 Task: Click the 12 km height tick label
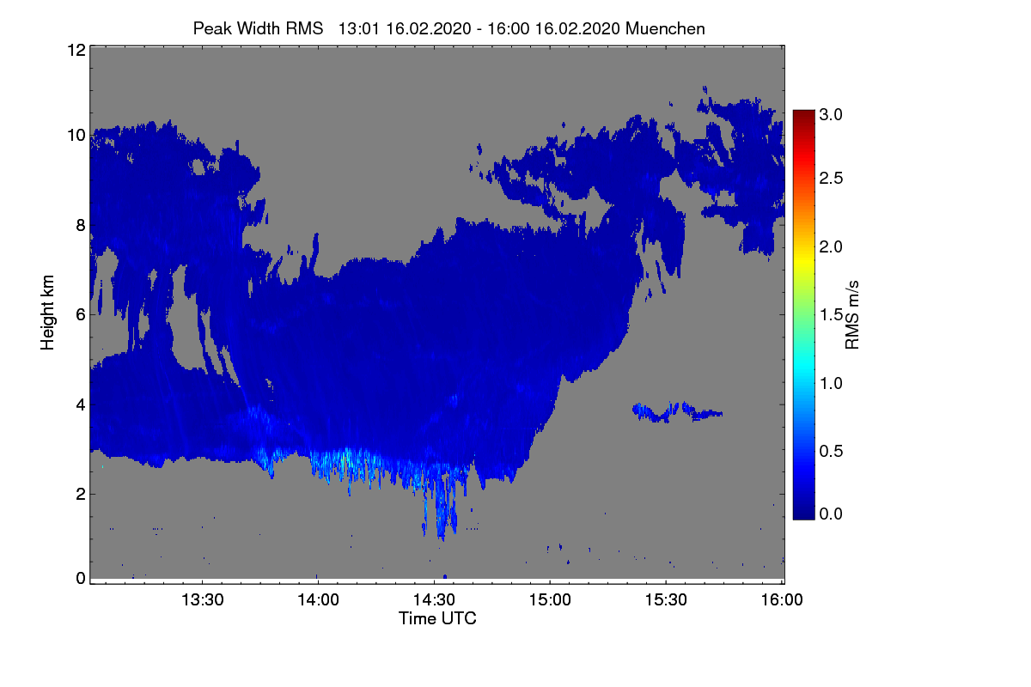tap(76, 50)
